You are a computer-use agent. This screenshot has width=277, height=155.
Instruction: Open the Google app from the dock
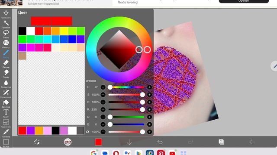click(93, 152)
